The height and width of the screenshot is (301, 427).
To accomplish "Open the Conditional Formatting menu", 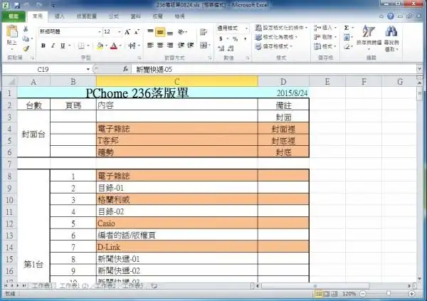I will pos(281,28).
